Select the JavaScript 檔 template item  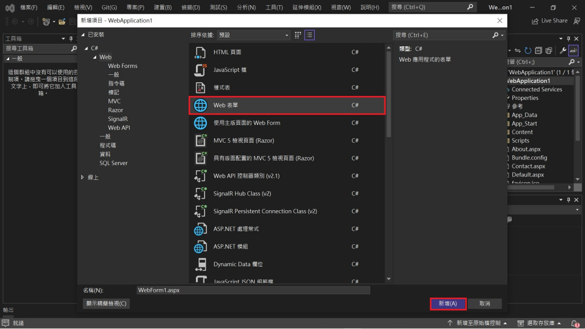(x=287, y=70)
